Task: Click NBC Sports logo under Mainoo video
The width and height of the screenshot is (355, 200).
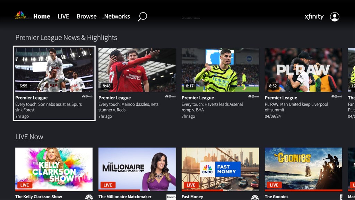Action: [x=171, y=97]
